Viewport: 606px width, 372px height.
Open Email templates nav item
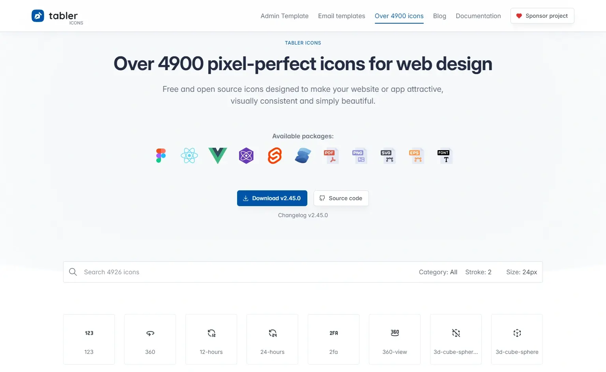click(x=342, y=16)
